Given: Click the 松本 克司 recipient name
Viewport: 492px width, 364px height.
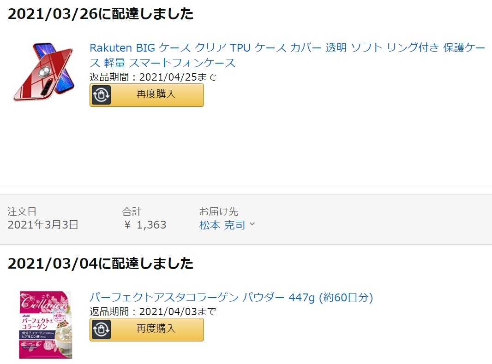Looking at the screenshot, I should [x=222, y=225].
